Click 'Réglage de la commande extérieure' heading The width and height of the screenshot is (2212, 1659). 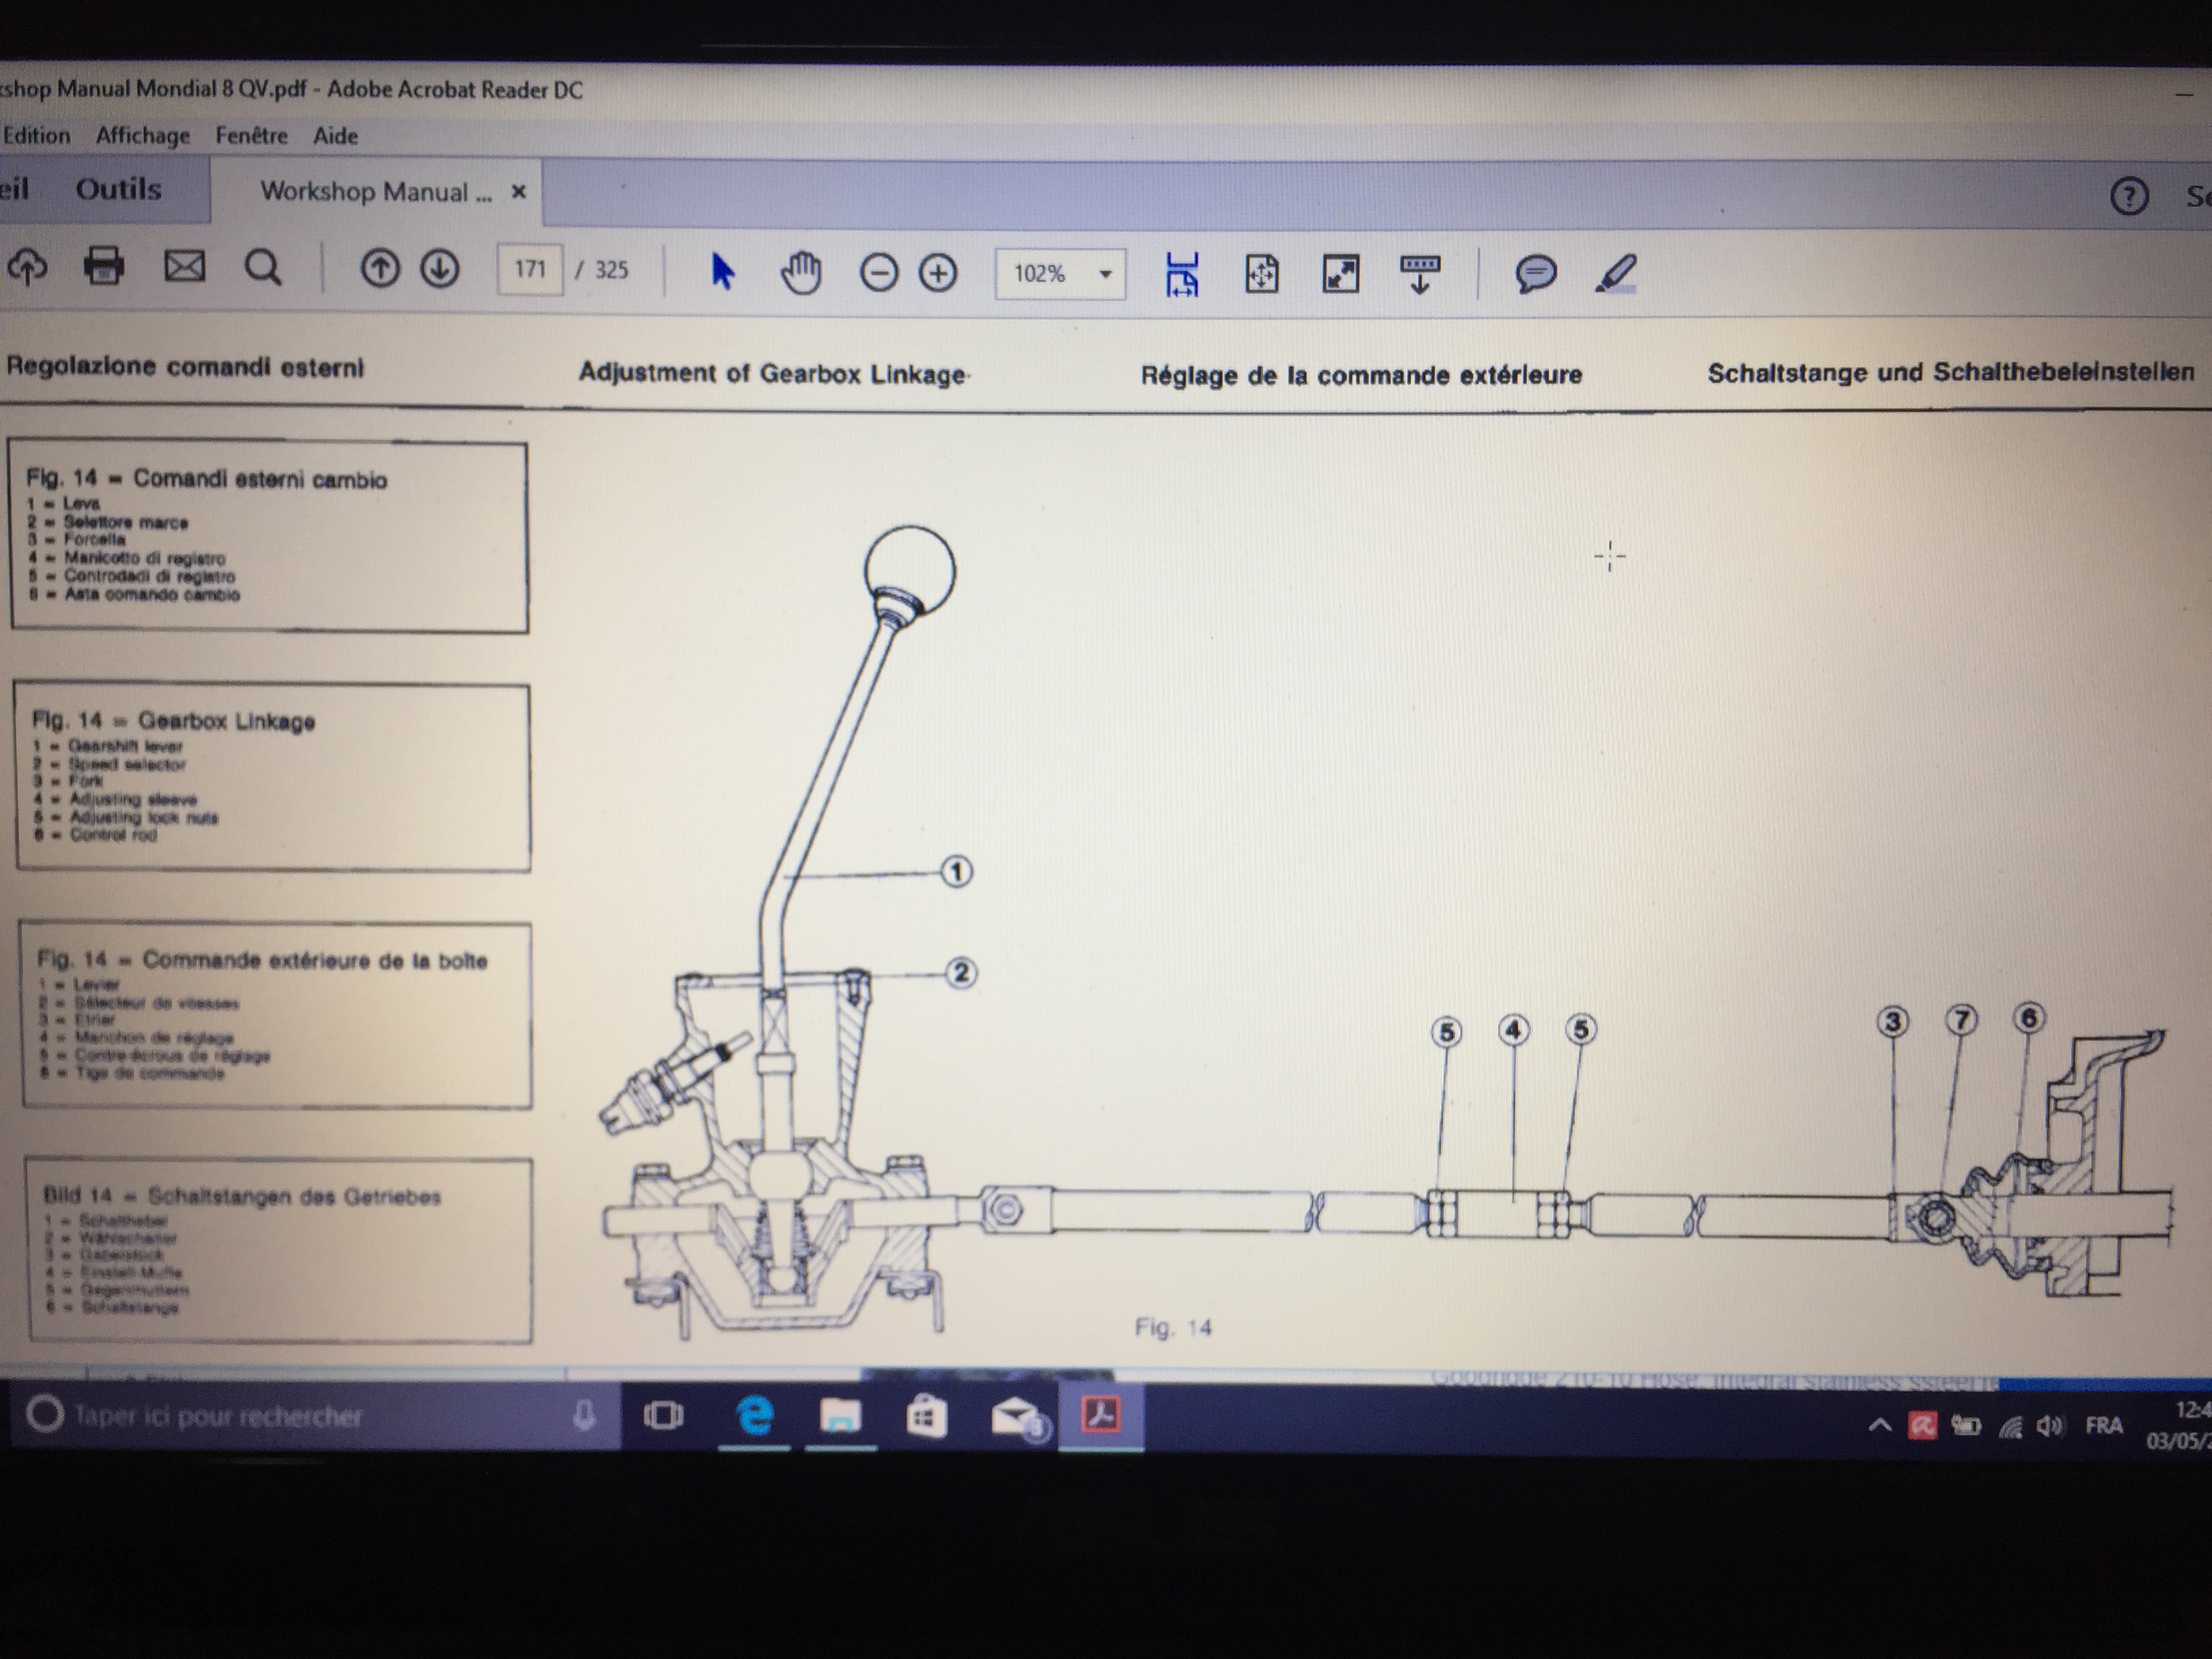click(x=1361, y=375)
